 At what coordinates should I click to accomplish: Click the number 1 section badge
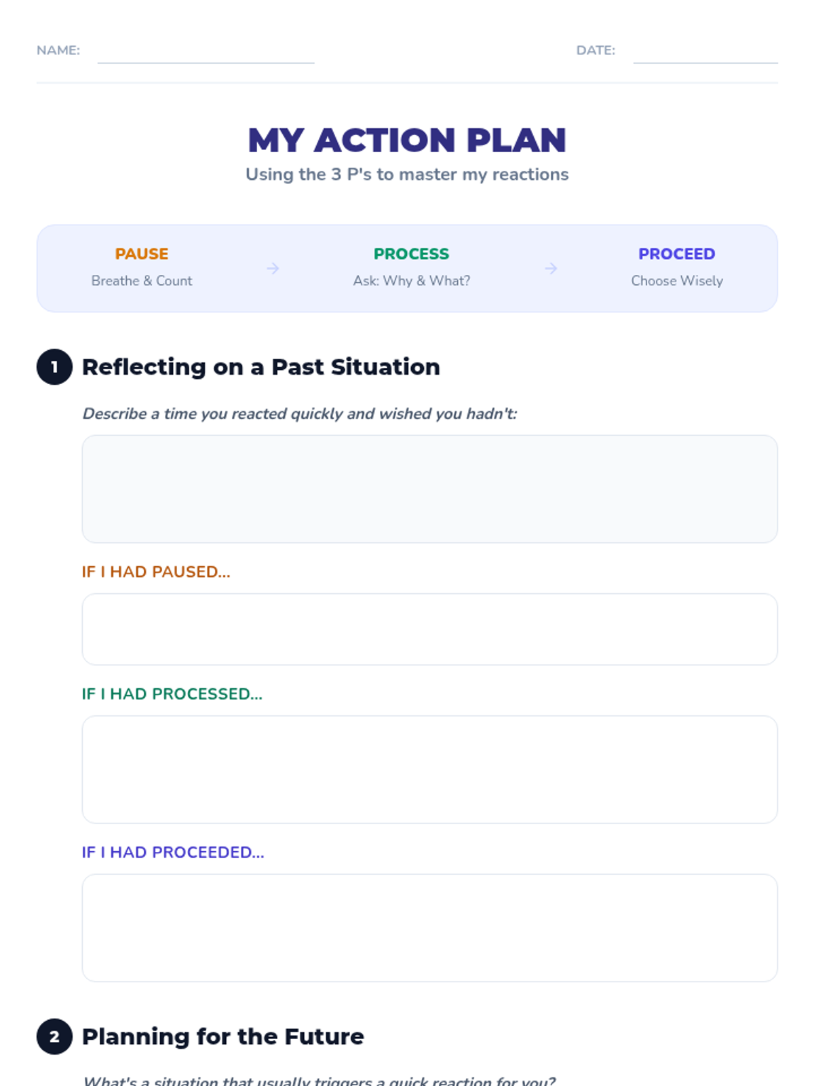coord(54,367)
